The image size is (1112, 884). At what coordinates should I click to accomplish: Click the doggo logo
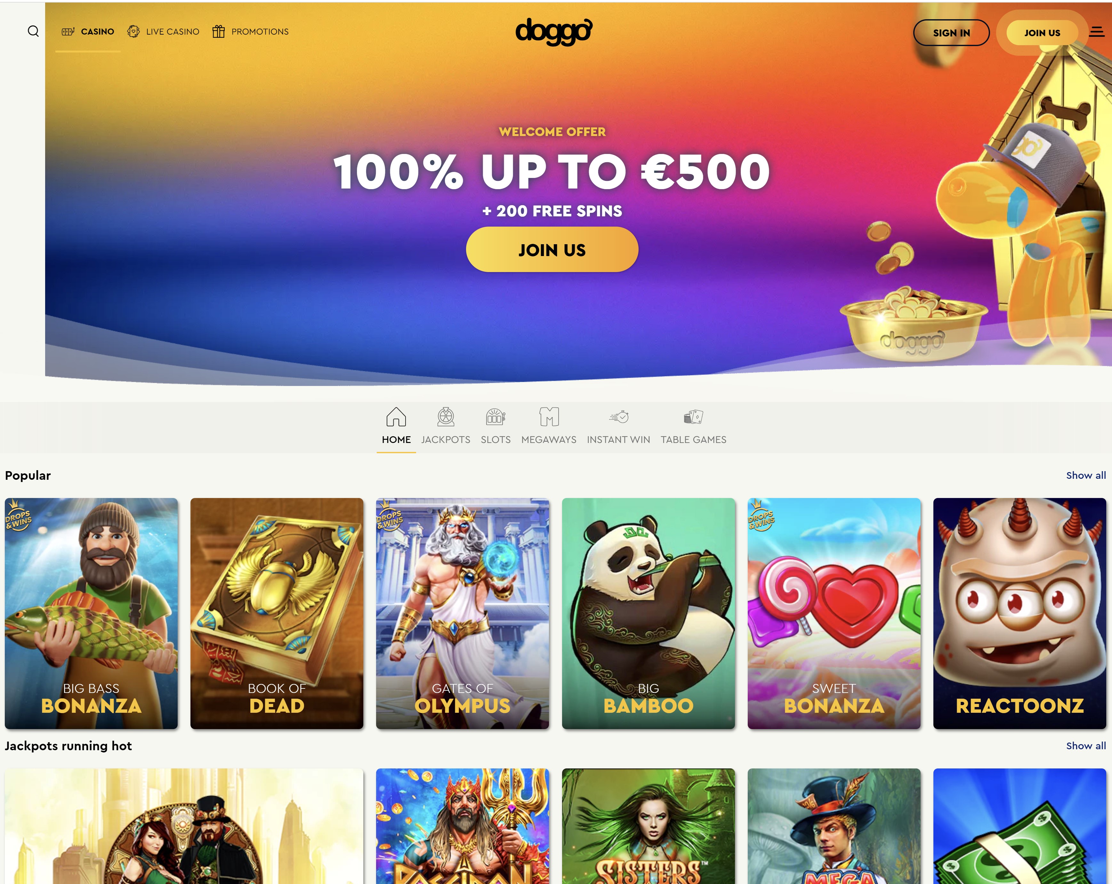click(x=554, y=31)
